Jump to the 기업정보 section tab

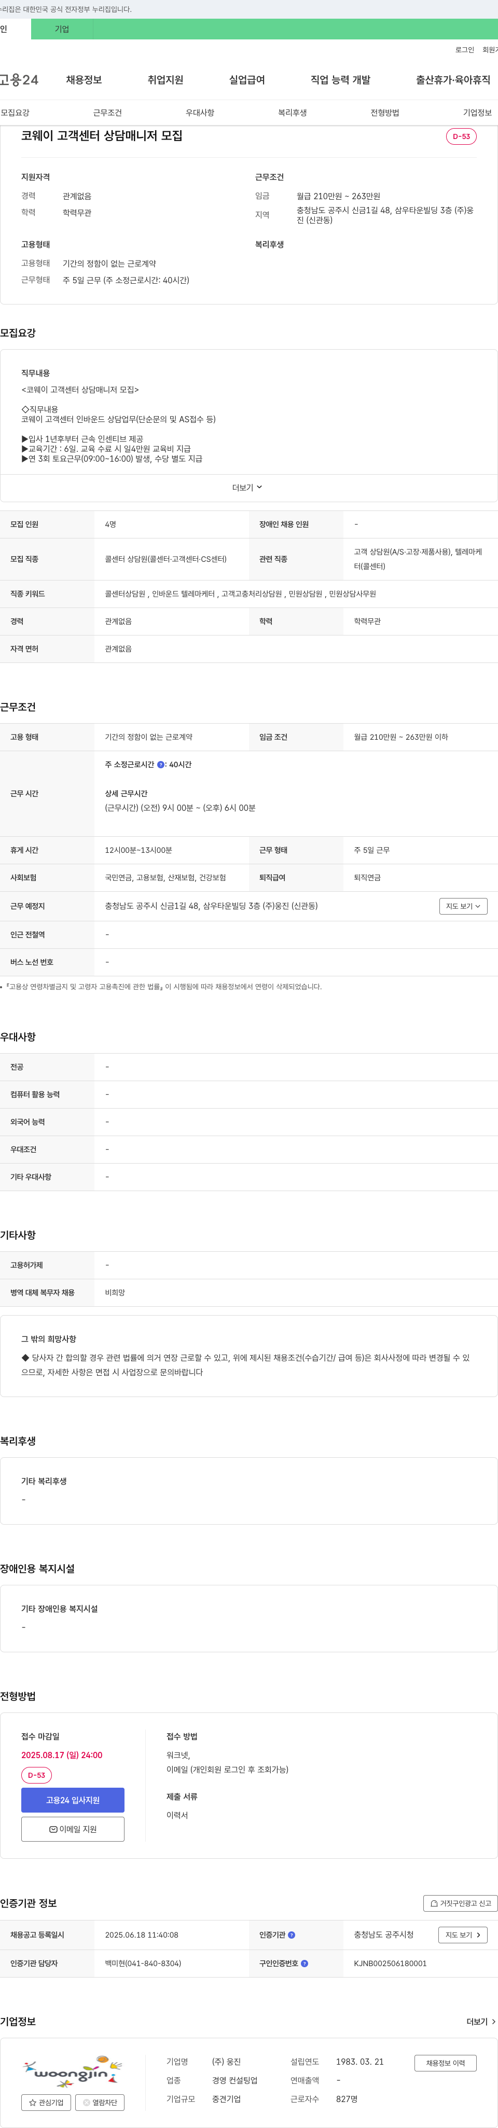pyautogui.click(x=477, y=113)
